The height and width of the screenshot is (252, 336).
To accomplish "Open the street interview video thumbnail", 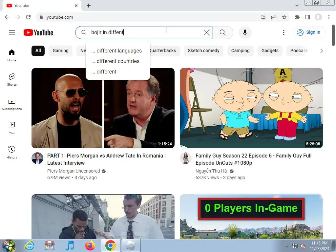I will pyautogui.click(x=103, y=217).
